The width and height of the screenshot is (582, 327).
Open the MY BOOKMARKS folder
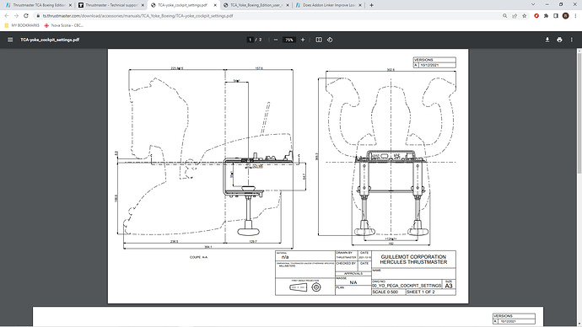point(22,25)
